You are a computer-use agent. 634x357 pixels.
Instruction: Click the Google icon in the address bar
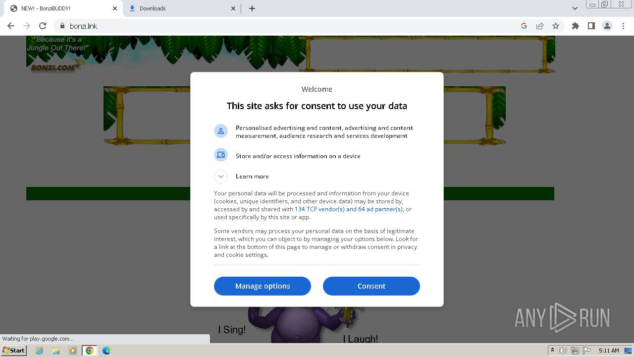click(x=524, y=26)
